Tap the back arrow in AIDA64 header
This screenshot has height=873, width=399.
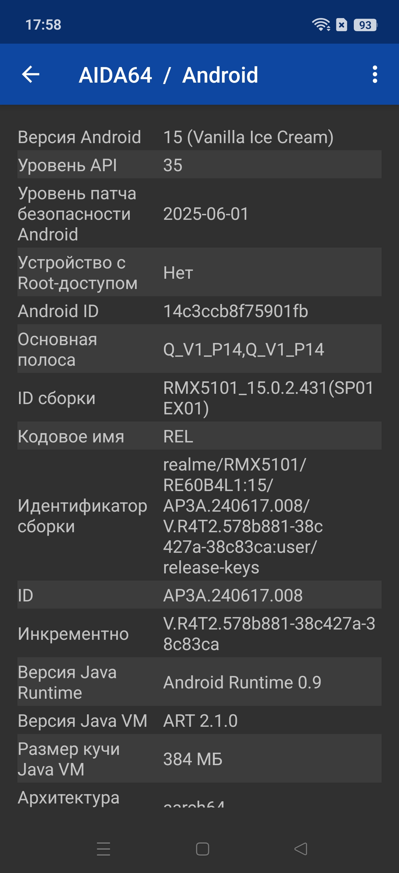(31, 74)
